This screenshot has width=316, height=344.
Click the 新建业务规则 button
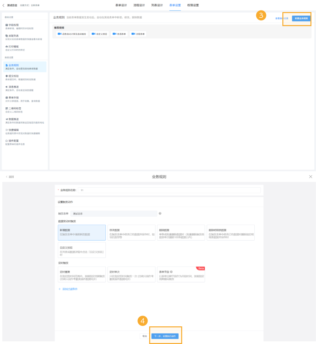301,19
